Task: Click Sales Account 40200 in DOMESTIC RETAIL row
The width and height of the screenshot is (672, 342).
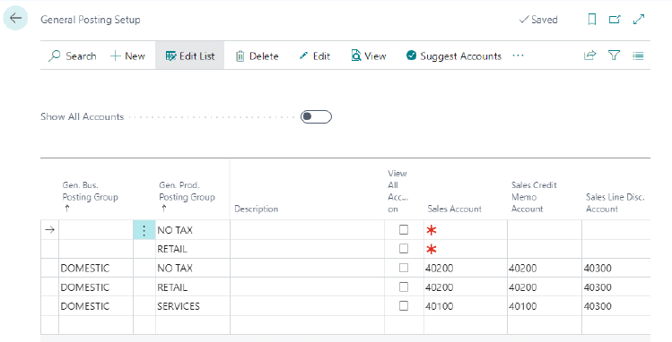Action: 440,287
